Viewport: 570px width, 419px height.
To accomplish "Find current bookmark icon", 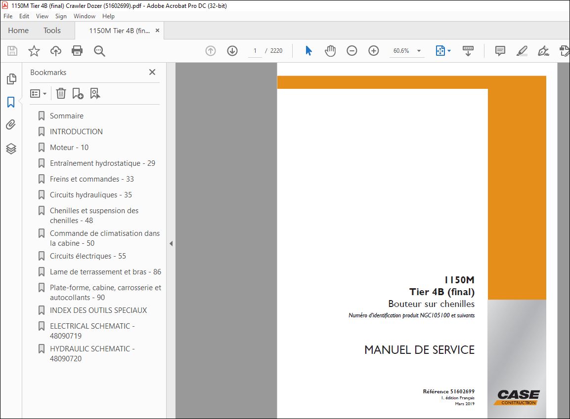I will pyautogui.click(x=95, y=94).
